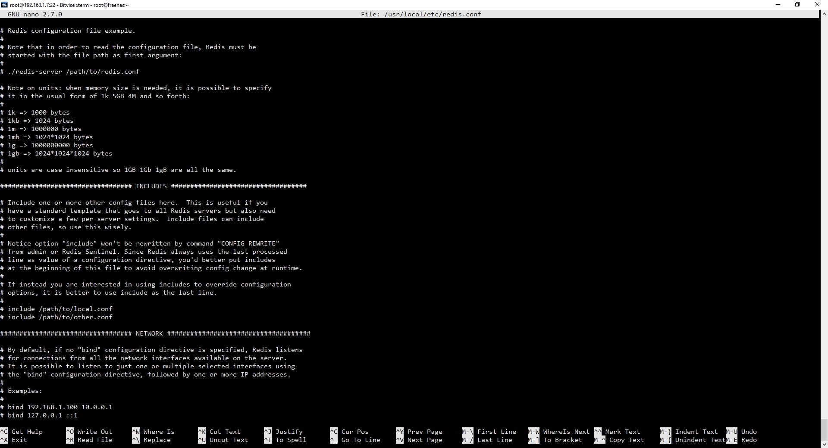Place cursor on '1k => 1000 bytes' line
The width and height of the screenshot is (828, 448).
pos(35,112)
